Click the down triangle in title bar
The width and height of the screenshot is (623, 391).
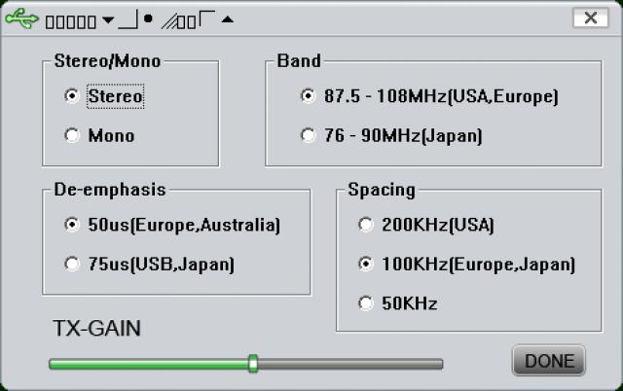(107, 18)
